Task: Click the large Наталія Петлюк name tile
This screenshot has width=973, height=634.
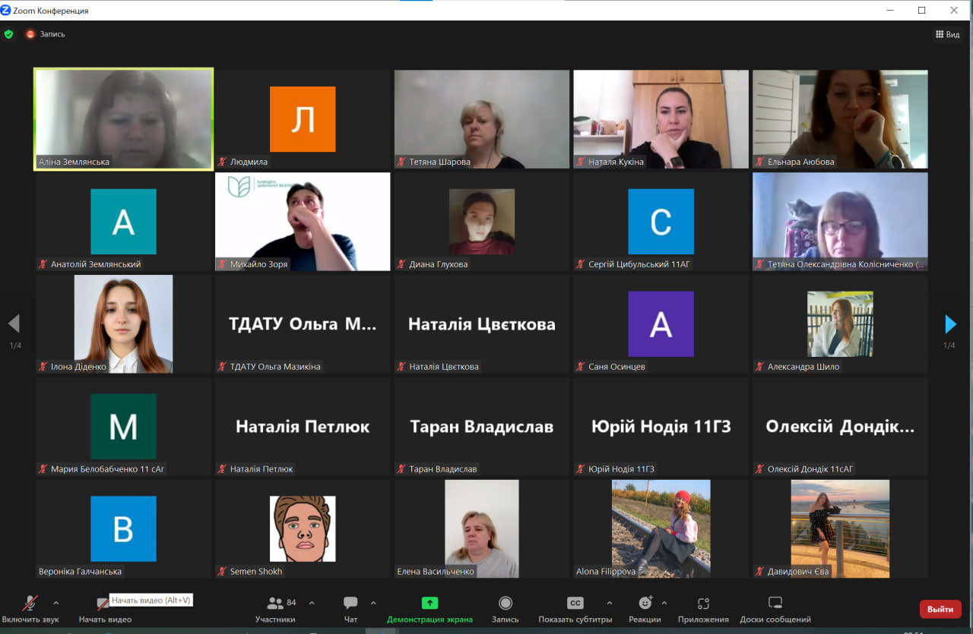Action: 303,427
